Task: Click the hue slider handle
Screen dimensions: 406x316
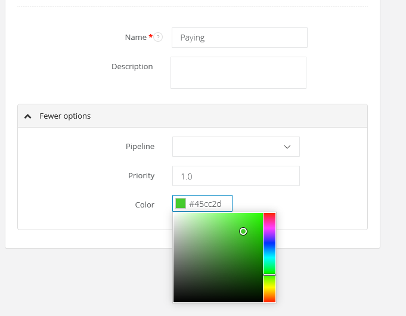Action: 269,275
